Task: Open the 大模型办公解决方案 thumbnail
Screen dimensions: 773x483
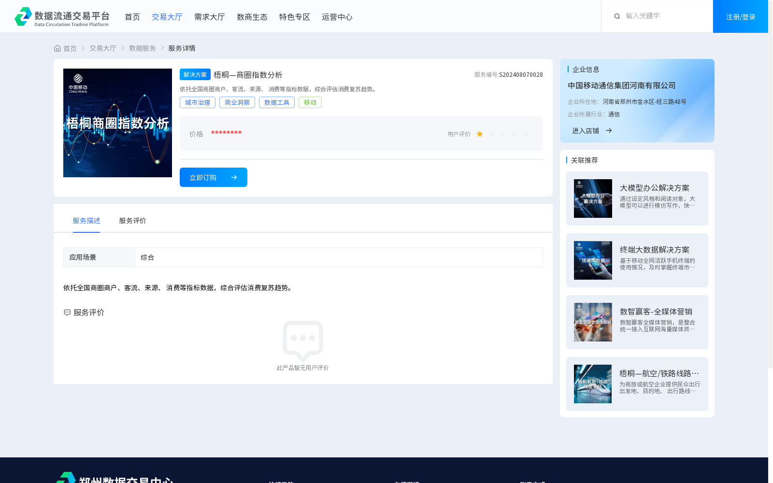Action: pos(593,199)
